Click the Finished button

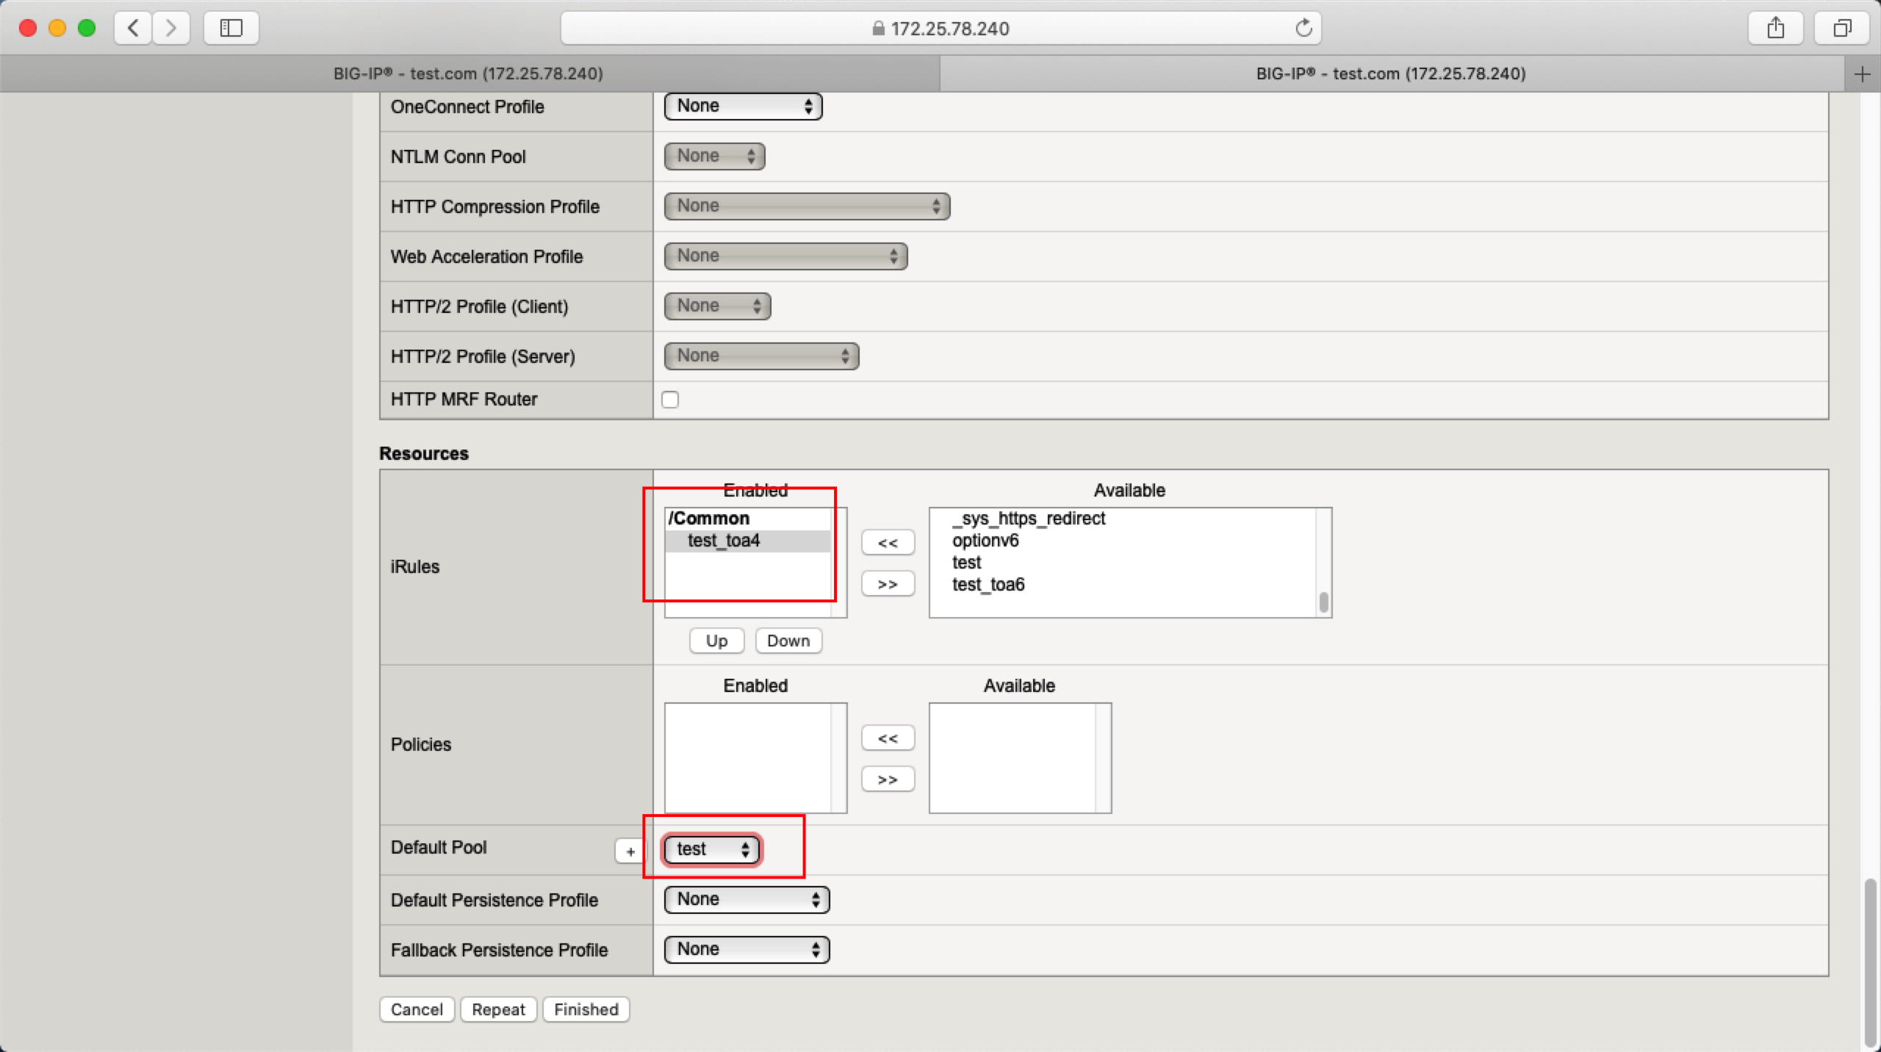click(x=586, y=1009)
